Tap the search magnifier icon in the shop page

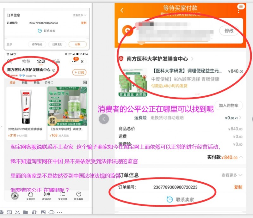[9, 61]
